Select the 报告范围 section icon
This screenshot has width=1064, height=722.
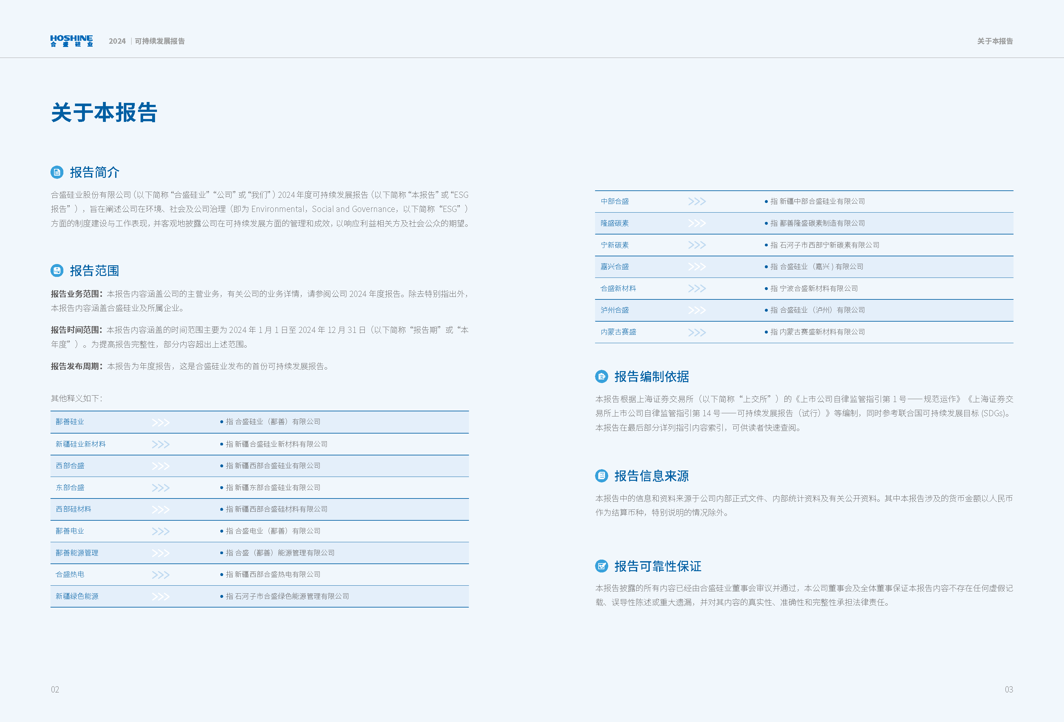click(x=57, y=270)
